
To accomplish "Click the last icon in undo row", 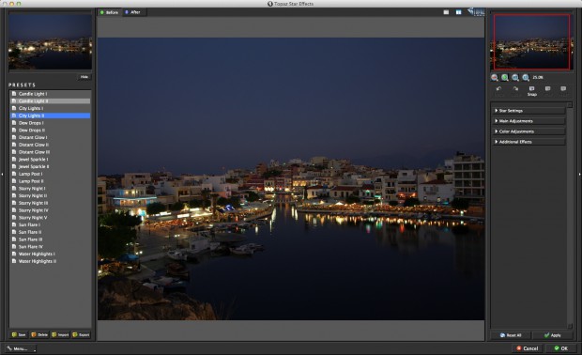I will [563, 88].
